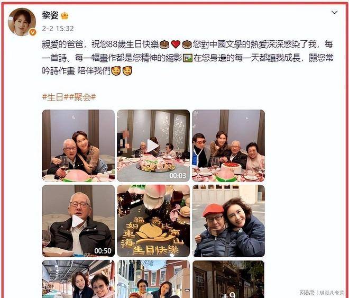Play the 00:03 birthday table video

(153, 146)
